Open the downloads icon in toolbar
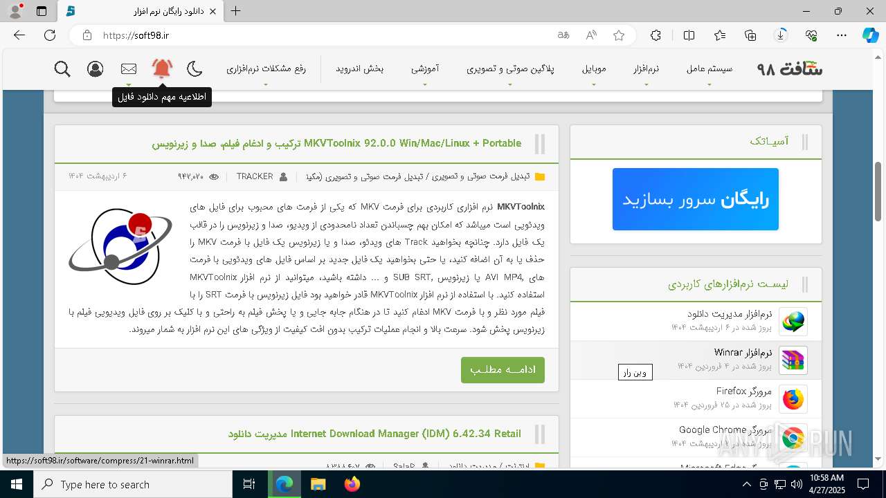Image resolution: width=886 pixels, height=498 pixels. click(781, 35)
